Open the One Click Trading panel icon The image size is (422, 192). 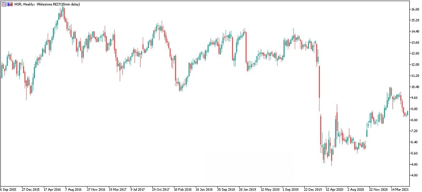click(4, 4)
